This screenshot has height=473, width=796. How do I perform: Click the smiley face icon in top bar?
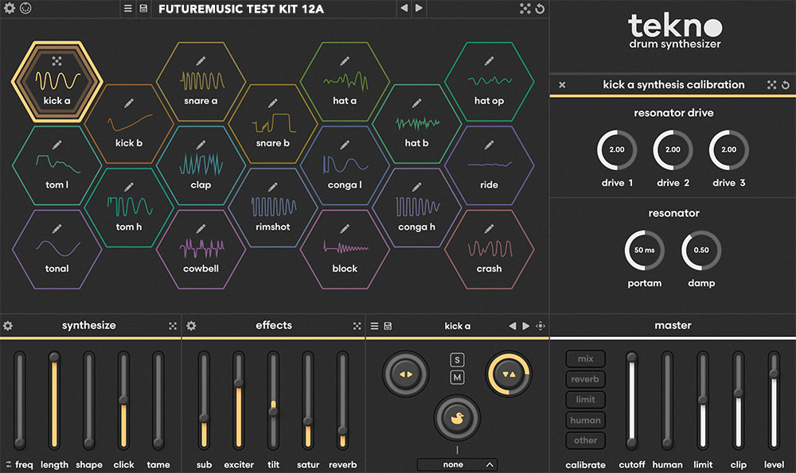[25, 8]
